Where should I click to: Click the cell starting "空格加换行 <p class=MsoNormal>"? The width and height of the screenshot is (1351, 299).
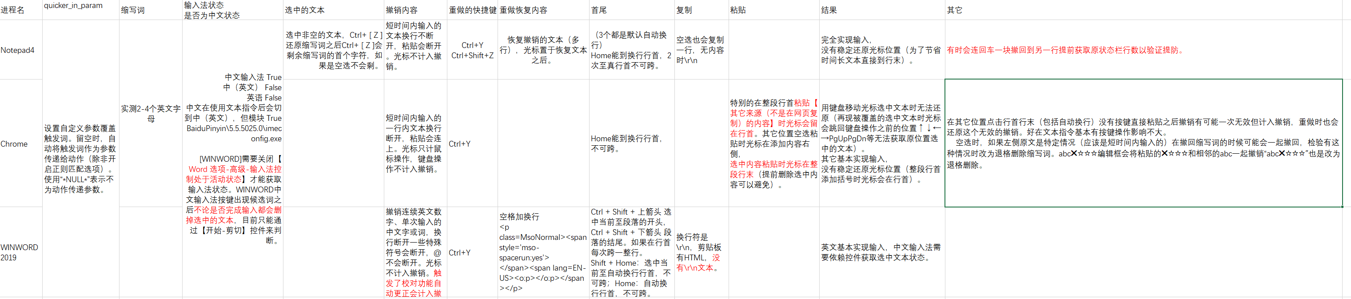(x=543, y=252)
